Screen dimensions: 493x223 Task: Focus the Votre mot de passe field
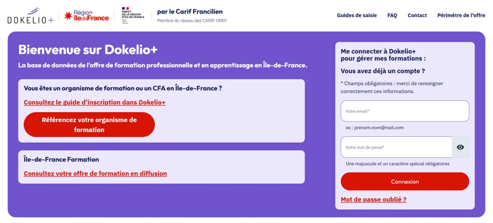point(396,147)
